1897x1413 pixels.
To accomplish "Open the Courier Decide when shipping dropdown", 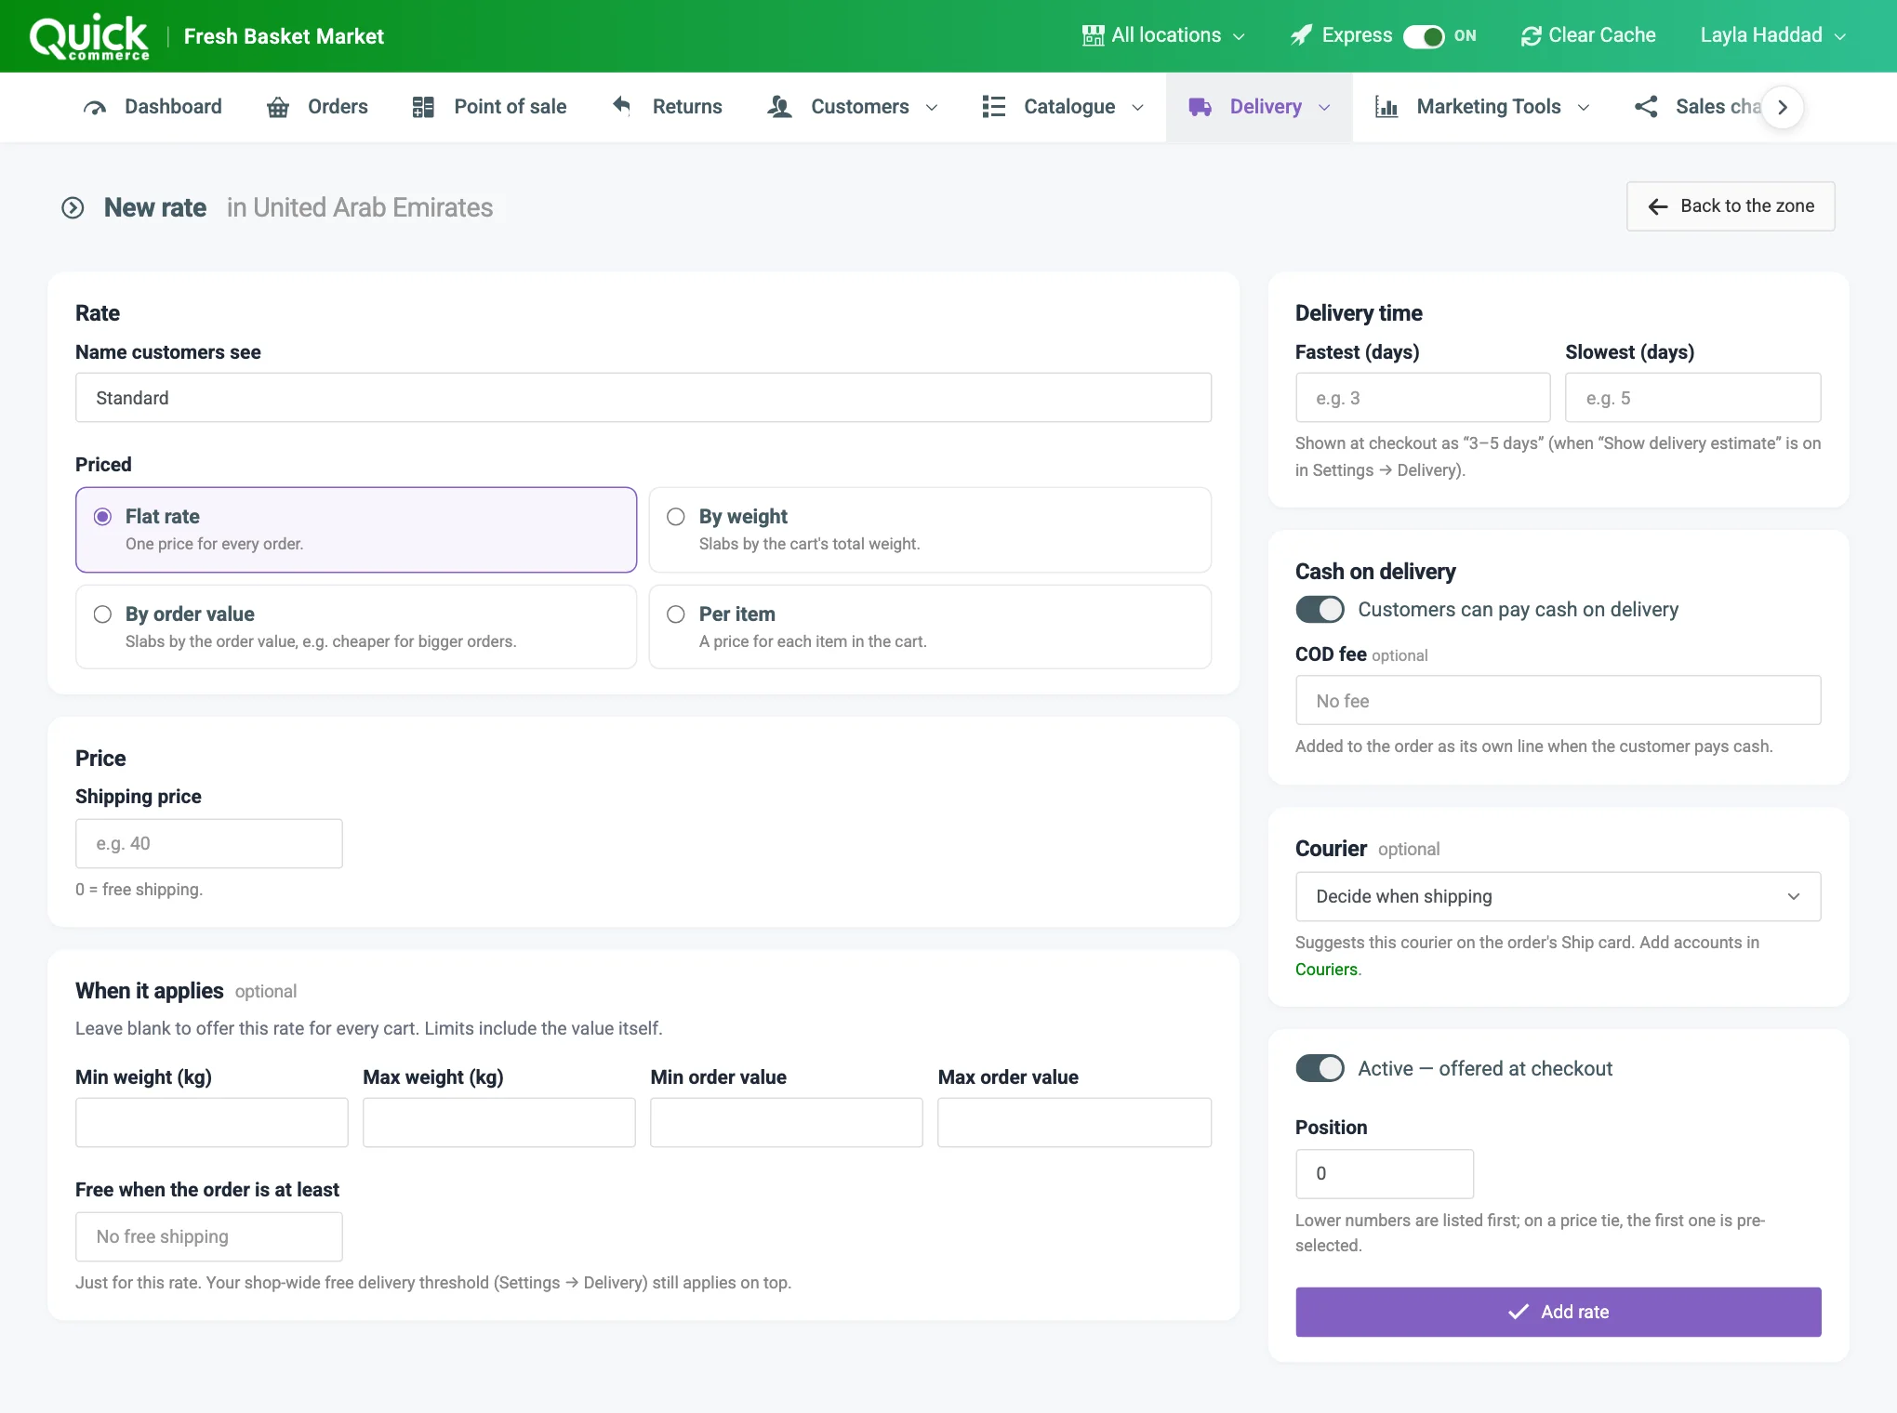I will click(1558, 896).
